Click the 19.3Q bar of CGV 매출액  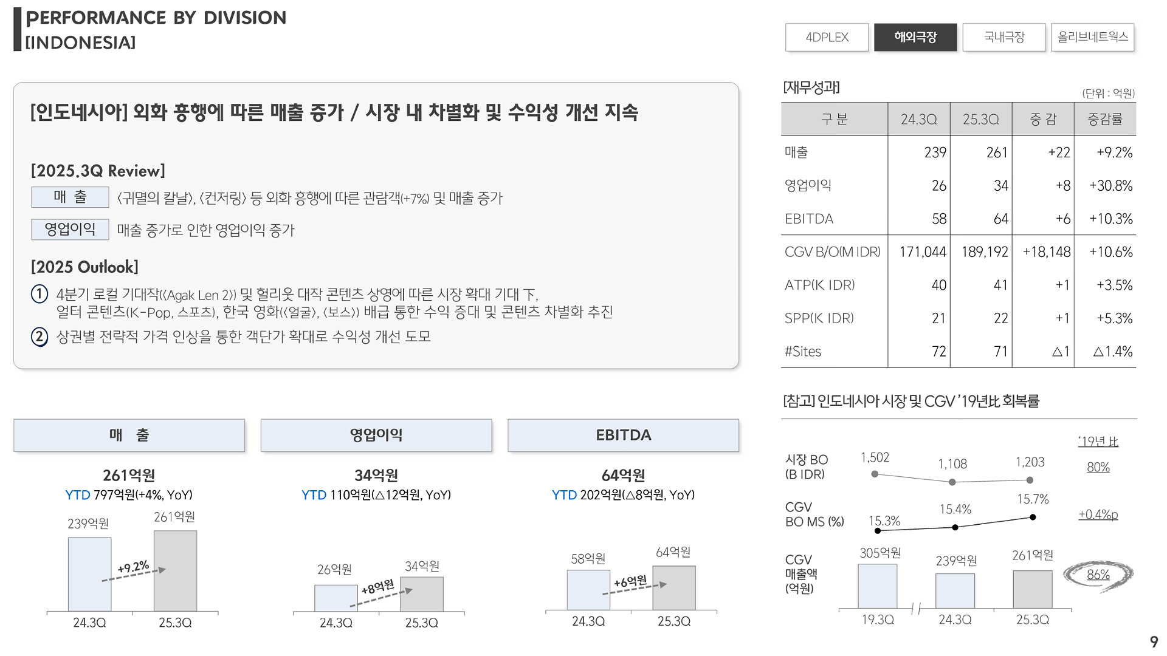tap(877, 586)
